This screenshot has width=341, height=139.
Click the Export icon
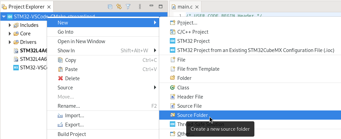click(60, 125)
